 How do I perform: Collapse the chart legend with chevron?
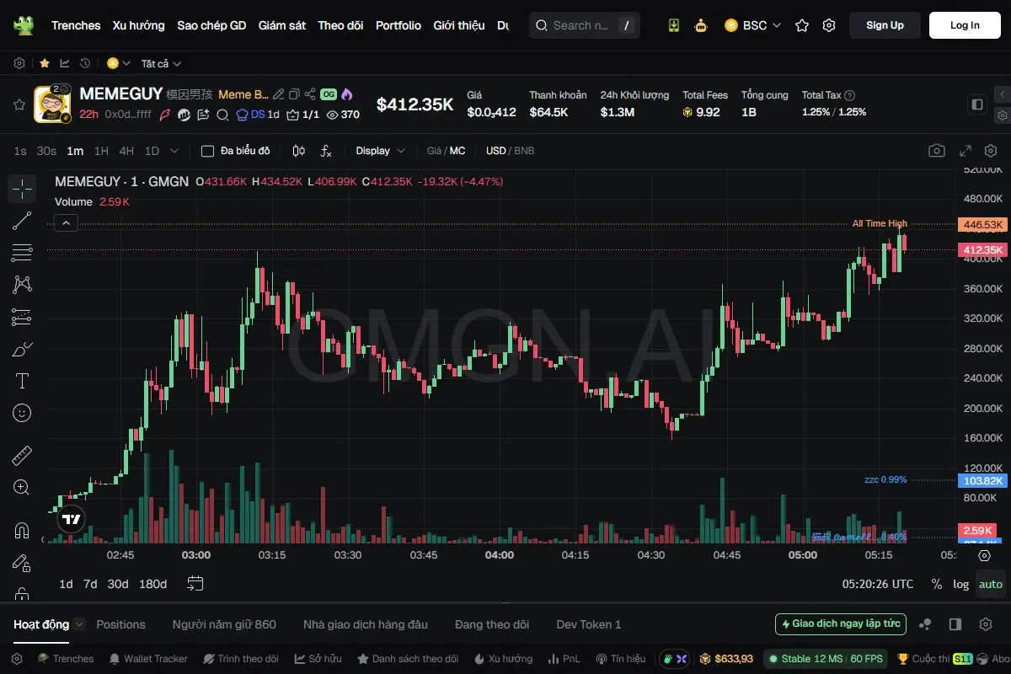[x=67, y=223]
